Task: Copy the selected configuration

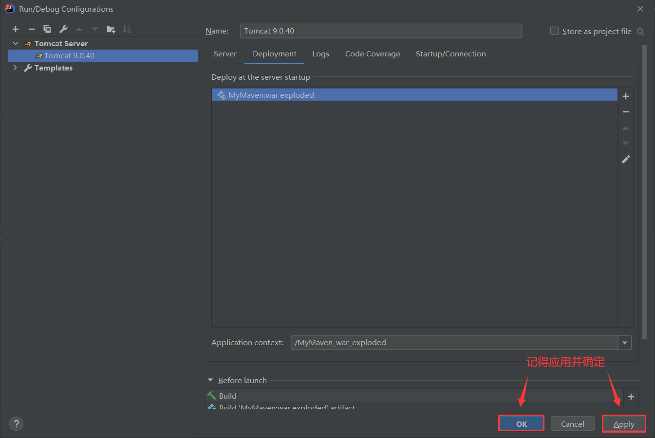Action: 47,29
